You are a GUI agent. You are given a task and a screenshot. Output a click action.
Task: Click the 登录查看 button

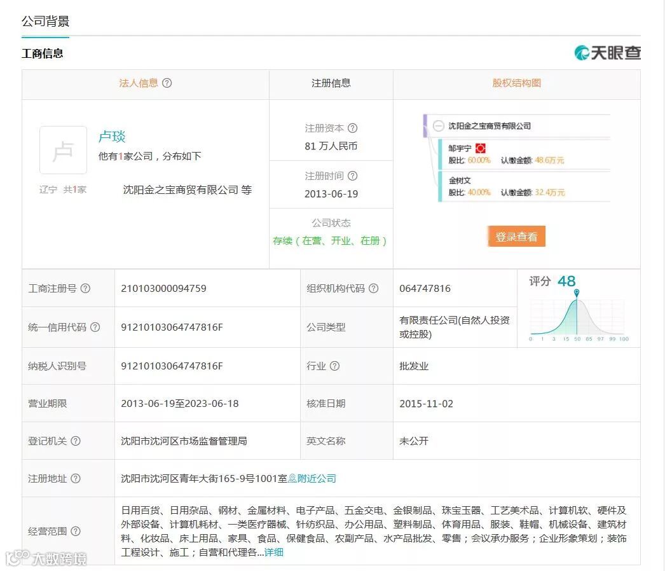[x=517, y=237]
